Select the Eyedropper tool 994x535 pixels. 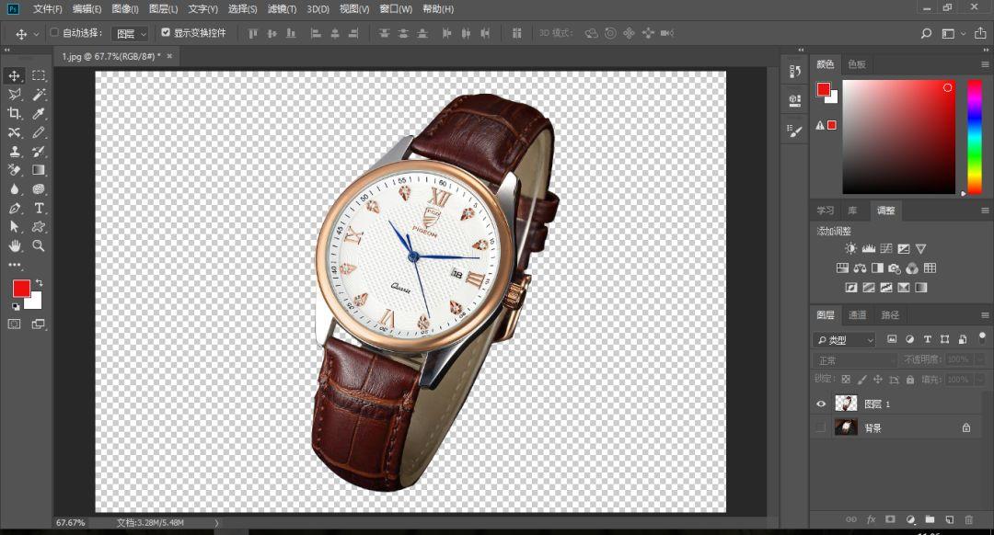tap(39, 113)
